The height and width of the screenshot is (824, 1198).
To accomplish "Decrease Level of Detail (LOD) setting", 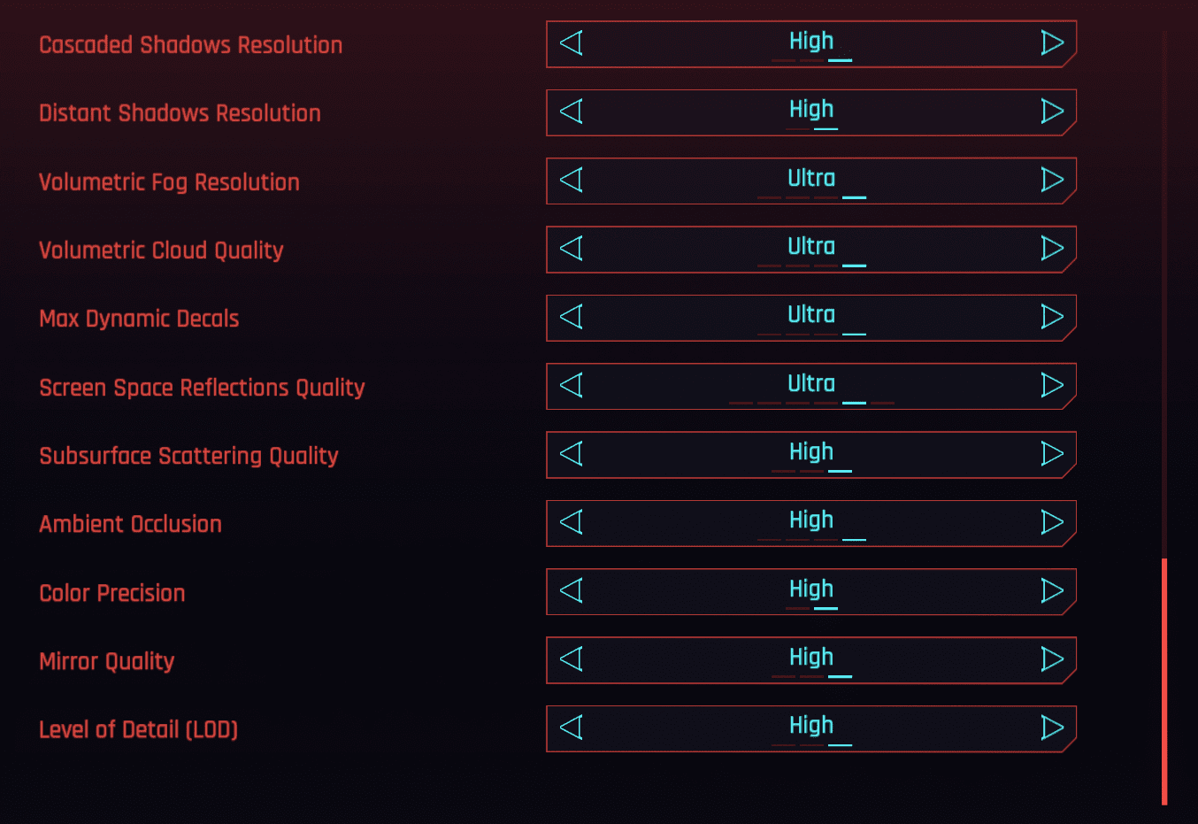I will (572, 728).
